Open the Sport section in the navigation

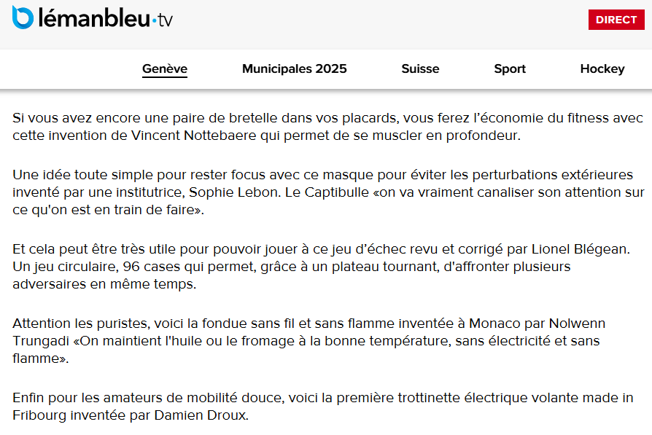click(510, 69)
